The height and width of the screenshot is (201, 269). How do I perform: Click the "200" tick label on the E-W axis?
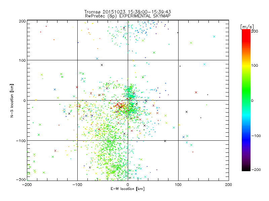(229, 185)
